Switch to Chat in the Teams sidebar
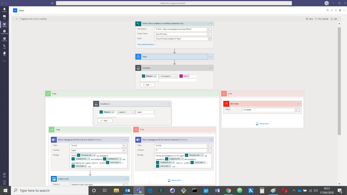The height and width of the screenshot is (195, 347). tap(4, 17)
